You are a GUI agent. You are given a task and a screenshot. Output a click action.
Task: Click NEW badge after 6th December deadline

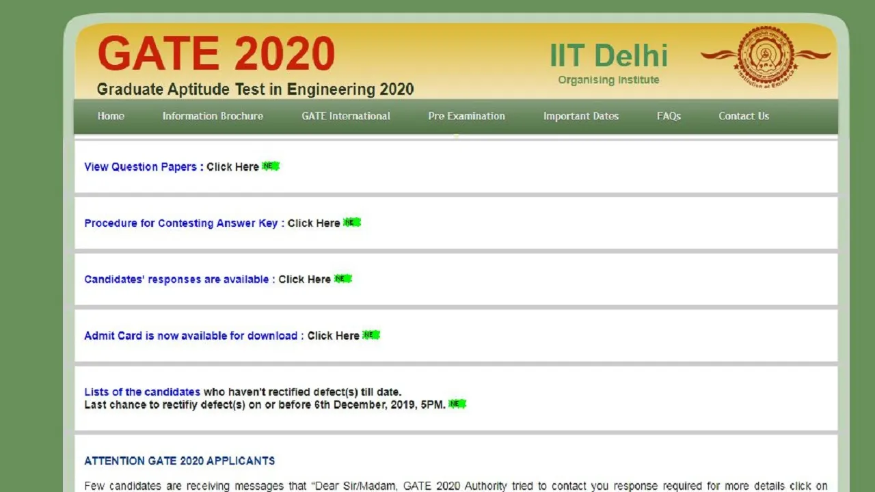click(457, 404)
